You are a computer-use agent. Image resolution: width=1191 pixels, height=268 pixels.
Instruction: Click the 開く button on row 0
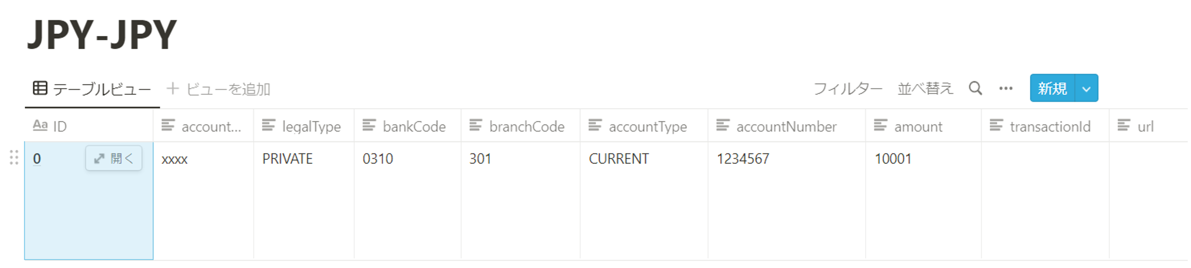pos(114,158)
